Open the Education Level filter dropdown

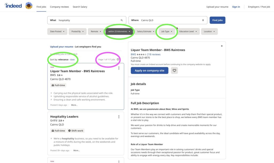pyautogui.click(x=188, y=31)
